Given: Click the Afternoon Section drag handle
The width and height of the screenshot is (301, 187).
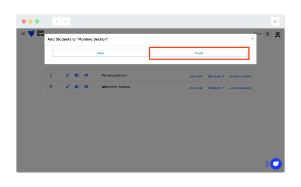Looking at the screenshot, I should click(x=51, y=87).
